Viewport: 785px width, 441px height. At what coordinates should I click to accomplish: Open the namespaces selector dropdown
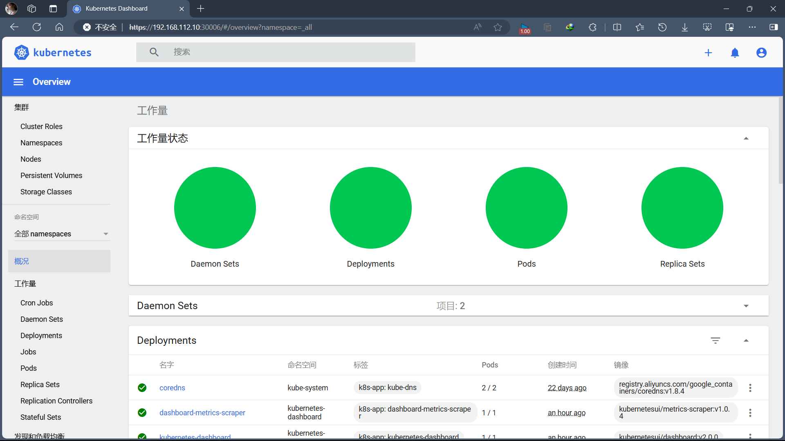click(x=61, y=234)
